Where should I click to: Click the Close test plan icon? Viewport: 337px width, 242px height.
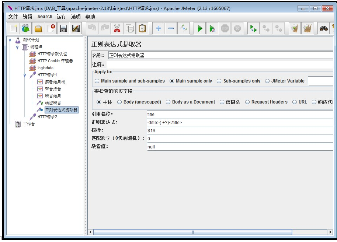[x=51, y=28]
